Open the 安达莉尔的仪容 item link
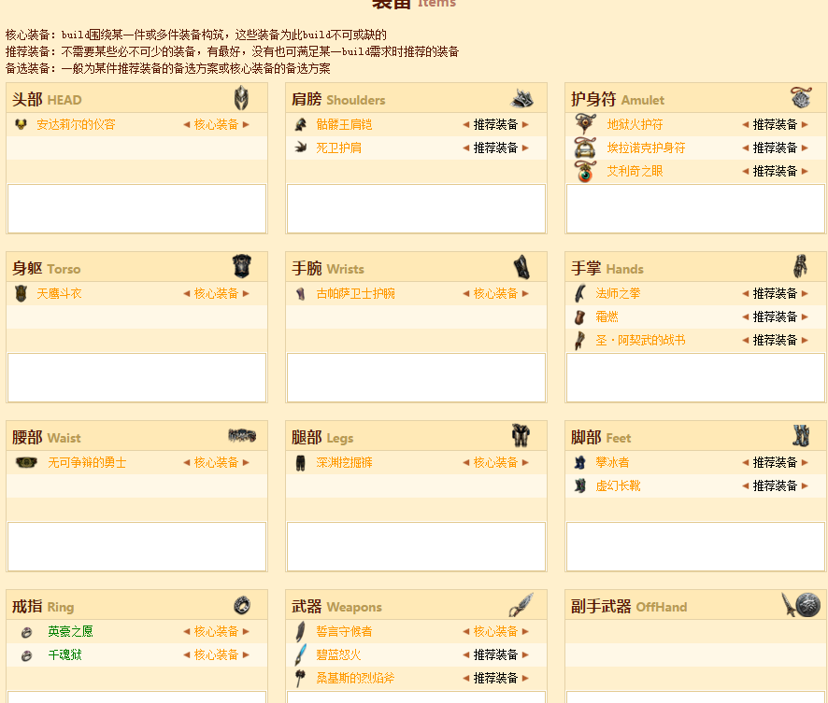Image resolution: width=828 pixels, height=703 pixels. pyautogui.click(x=76, y=124)
